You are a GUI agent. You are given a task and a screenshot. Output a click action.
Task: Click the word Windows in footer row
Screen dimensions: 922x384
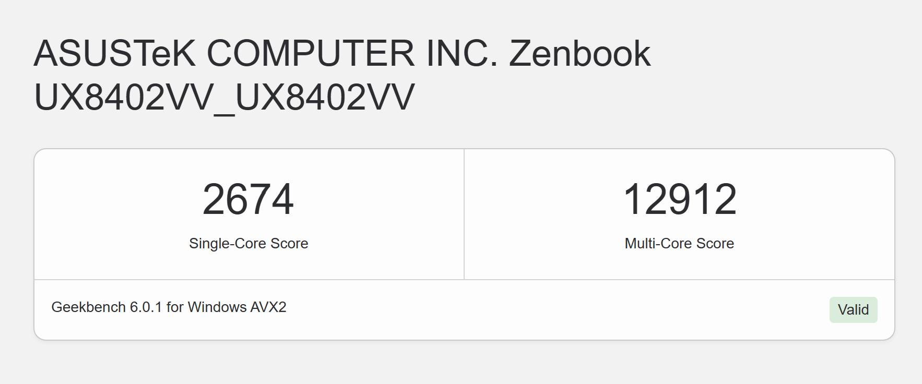pos(217,307)
